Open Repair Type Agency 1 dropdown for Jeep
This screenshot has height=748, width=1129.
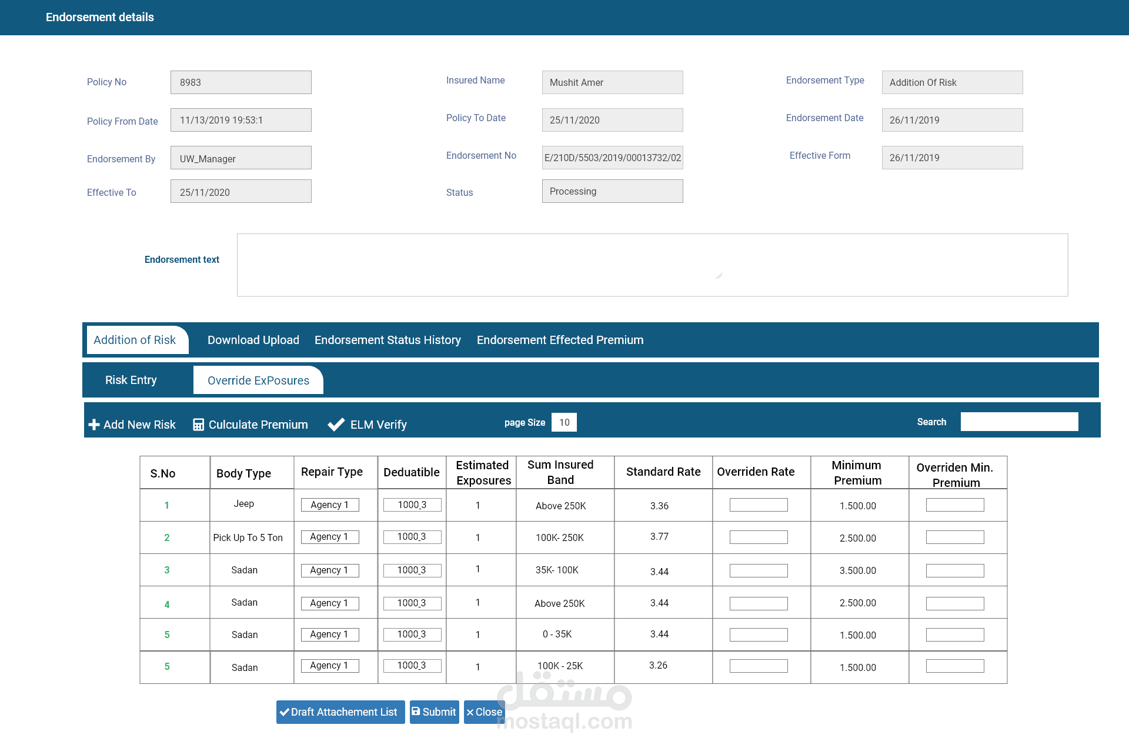(x=330, y=505)
